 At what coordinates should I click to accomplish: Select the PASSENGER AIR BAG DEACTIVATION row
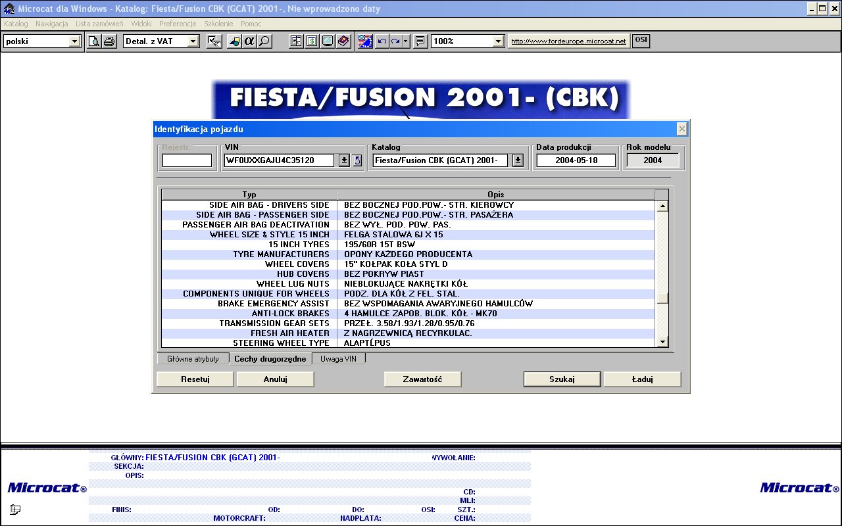tap(409, 225)
